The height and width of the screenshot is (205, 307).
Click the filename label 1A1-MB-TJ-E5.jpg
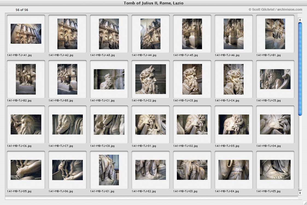(x=268, y=192)
